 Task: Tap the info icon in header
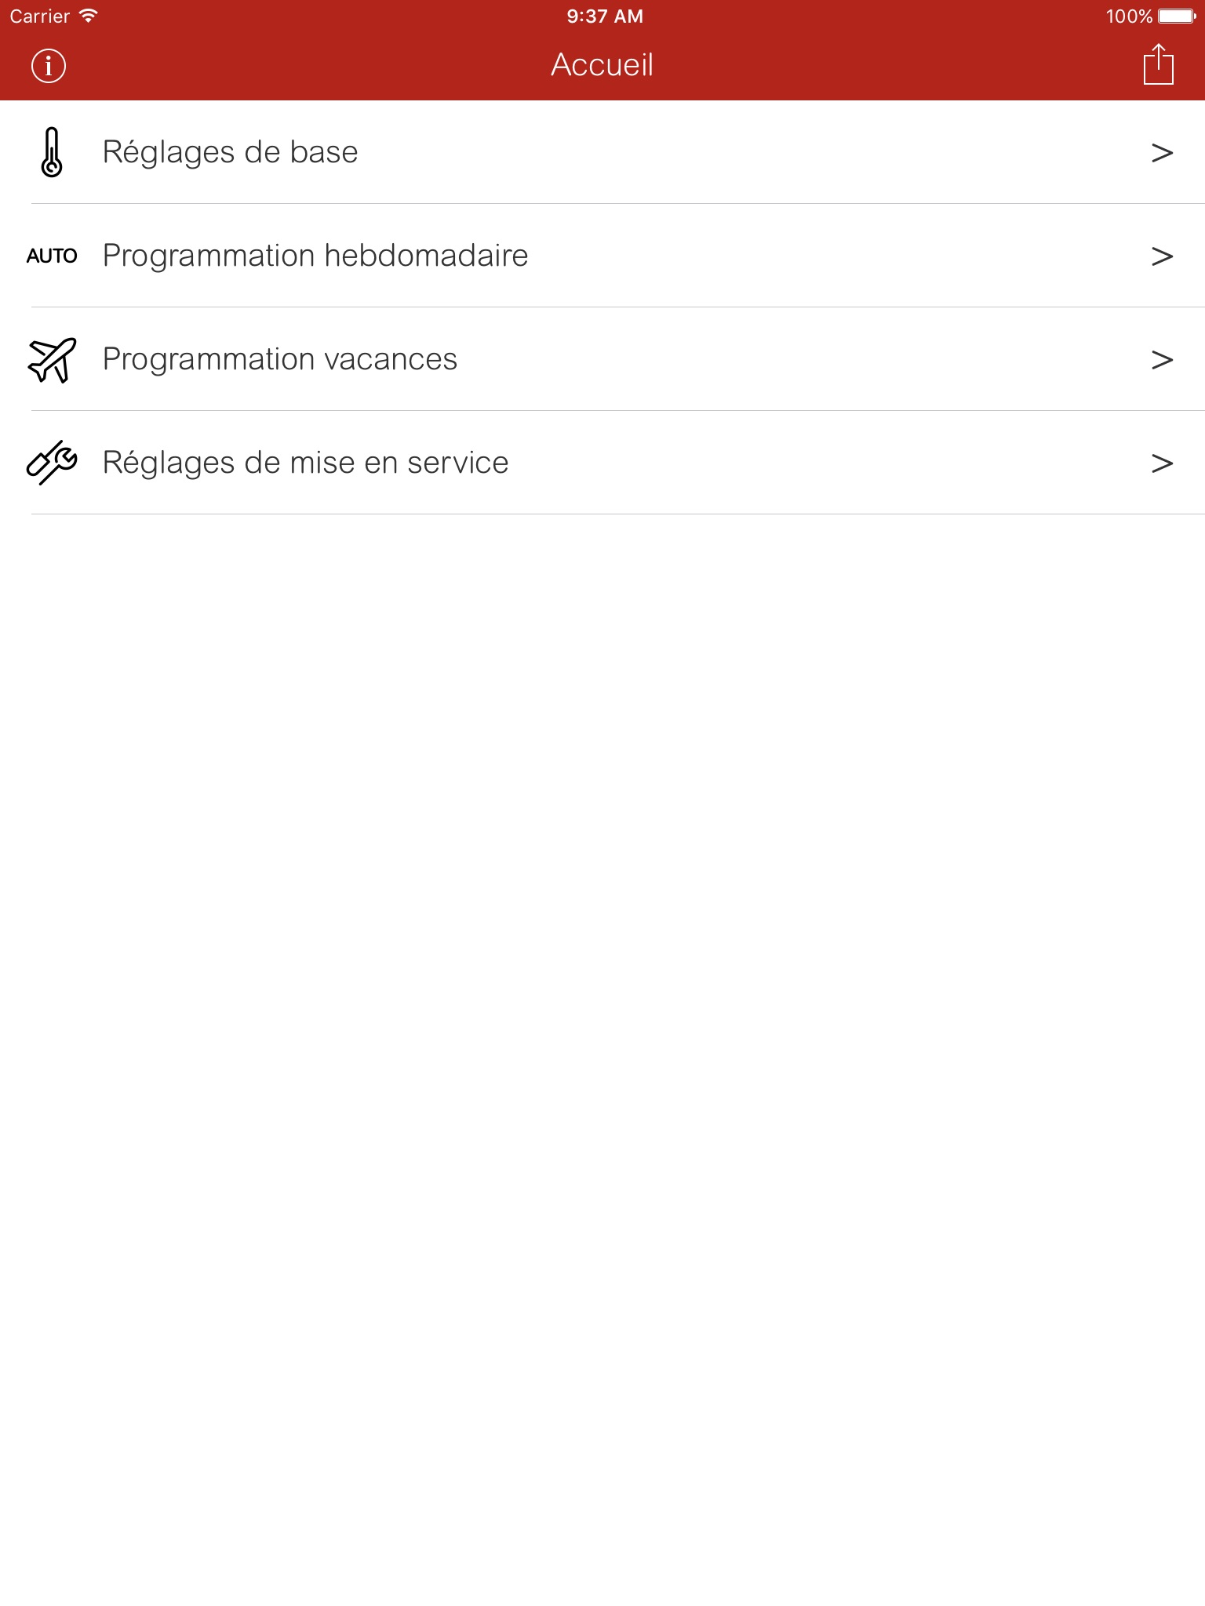(49, 65)
